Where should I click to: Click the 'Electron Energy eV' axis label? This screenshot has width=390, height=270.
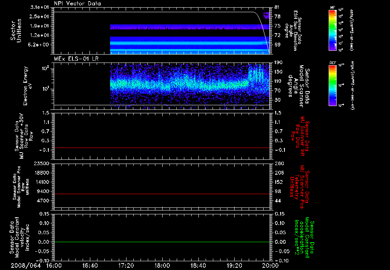tap(27, 86)
